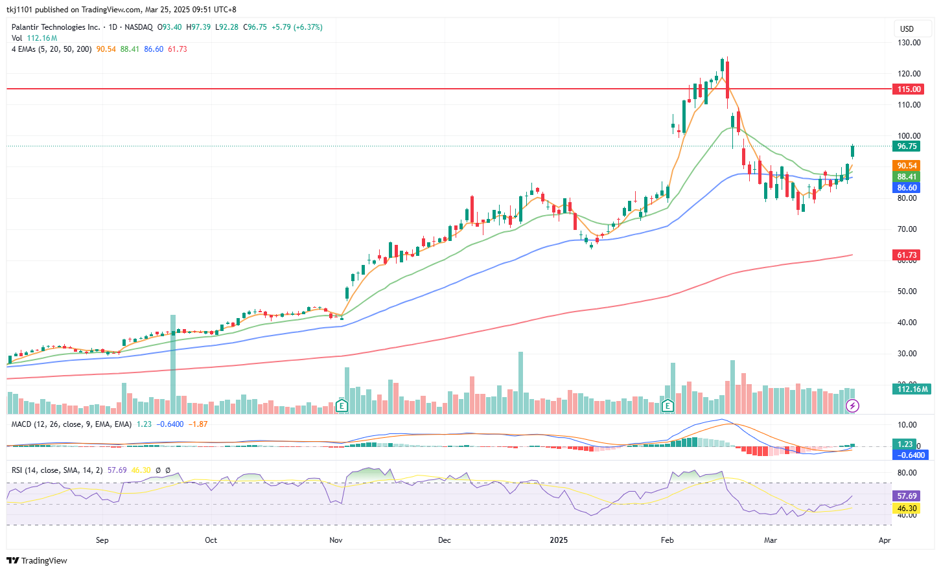This screenshot has width=941, height=572.
Task: Click the 30.00 price axis label
Action: coord(907,354)
